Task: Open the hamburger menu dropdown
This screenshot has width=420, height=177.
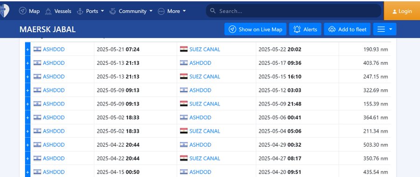Action: 385,29
